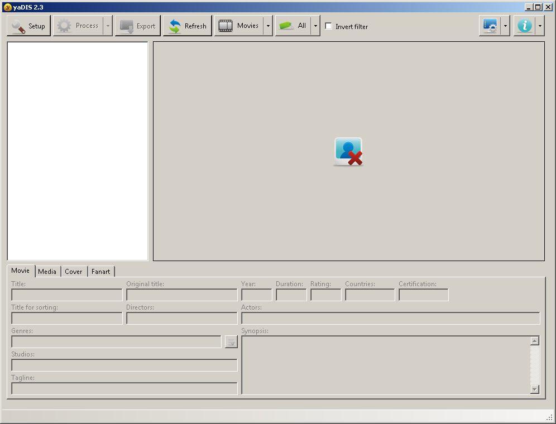
Task: Click the blue info icon
Action: coord(525,25)
